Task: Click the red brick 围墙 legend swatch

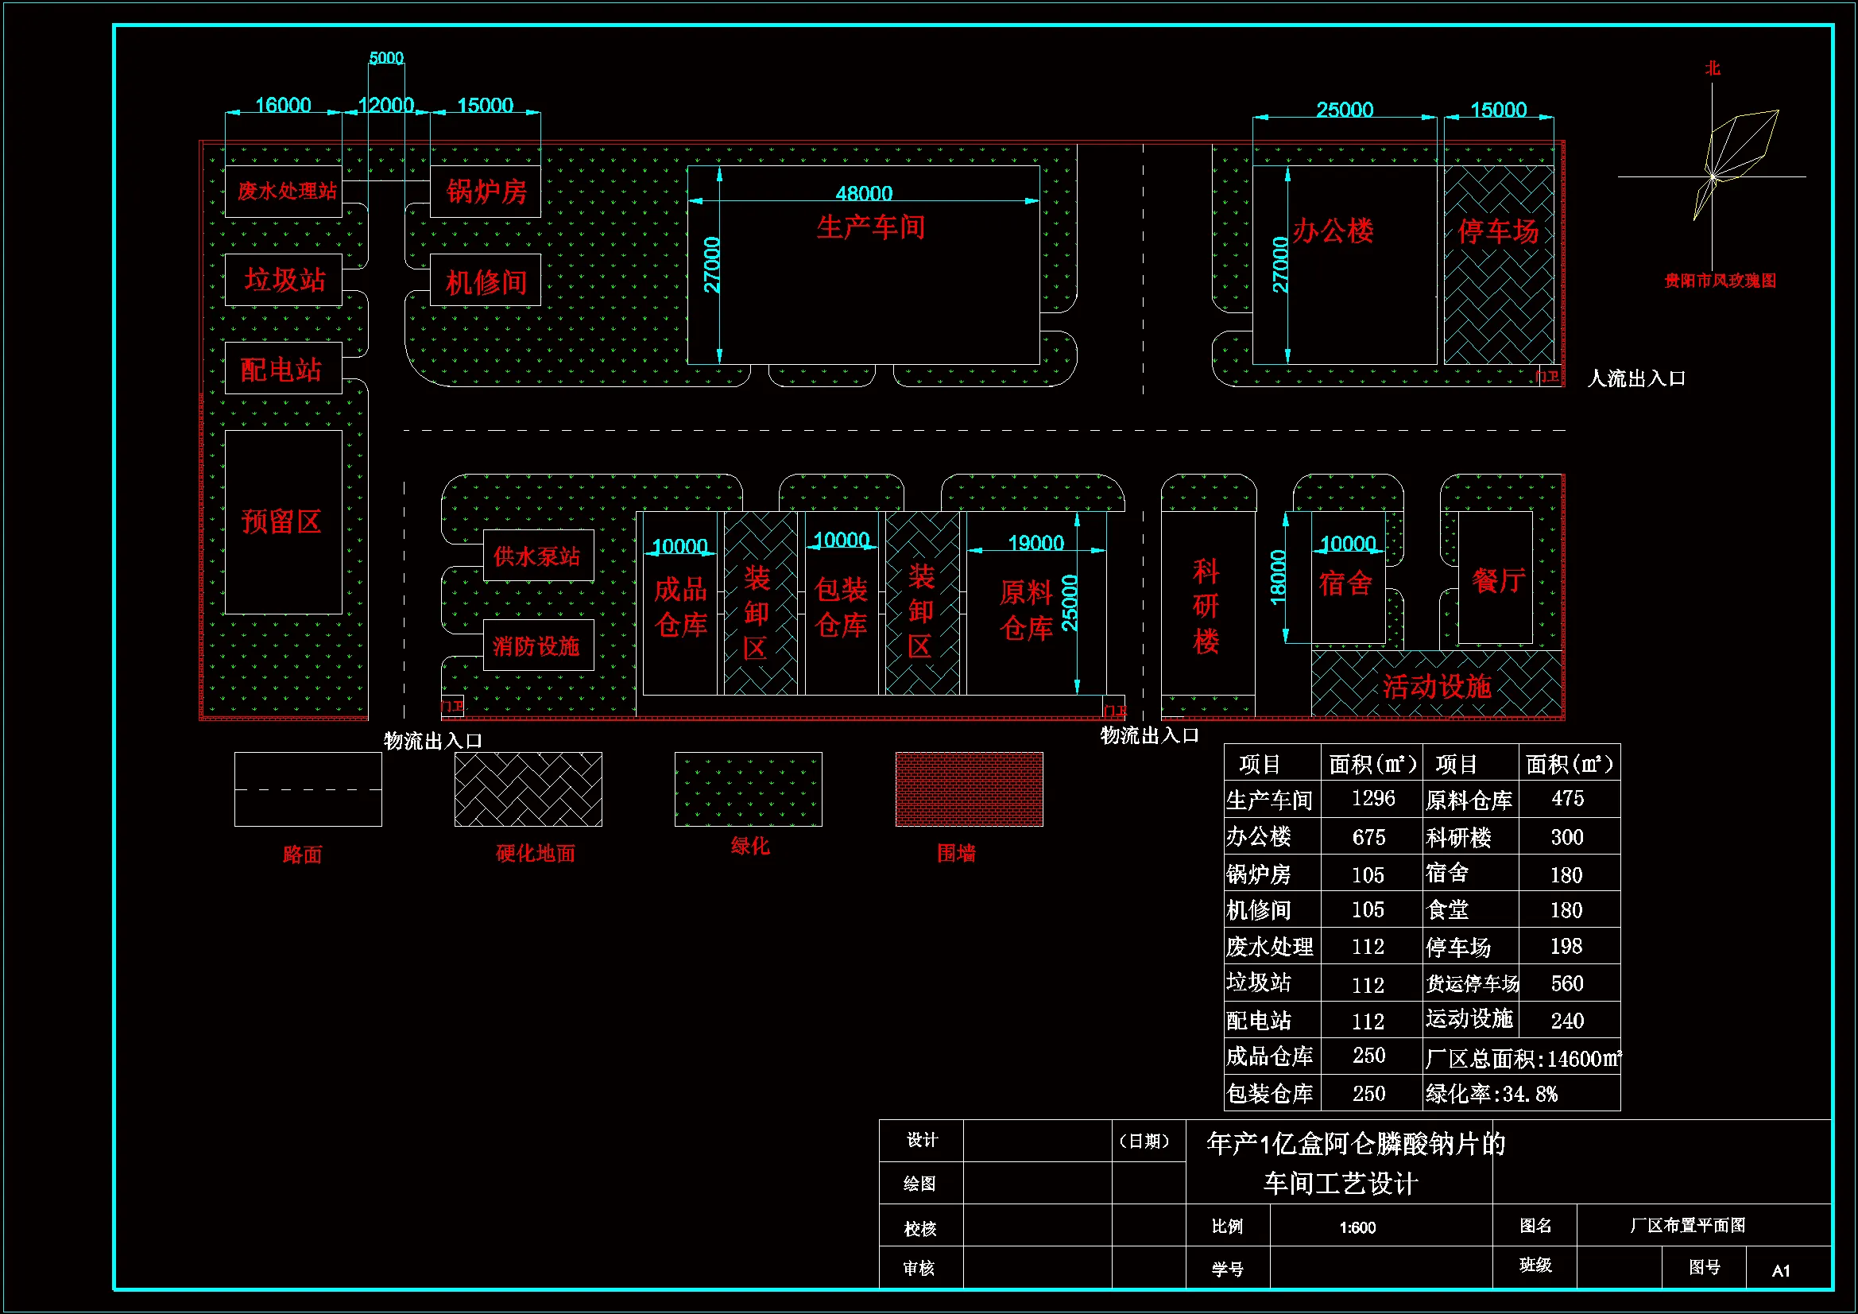Action: point(969,789)
